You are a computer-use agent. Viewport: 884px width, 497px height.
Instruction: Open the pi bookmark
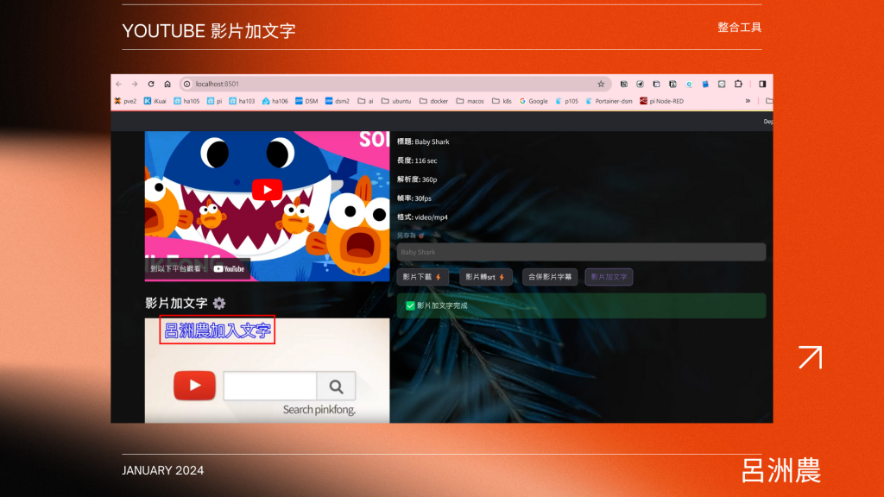point(214,102)
